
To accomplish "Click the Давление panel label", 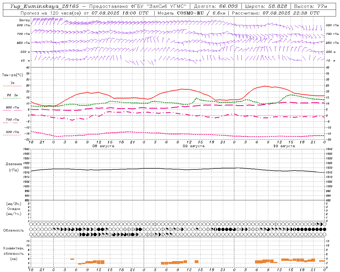I will point(14,164).
